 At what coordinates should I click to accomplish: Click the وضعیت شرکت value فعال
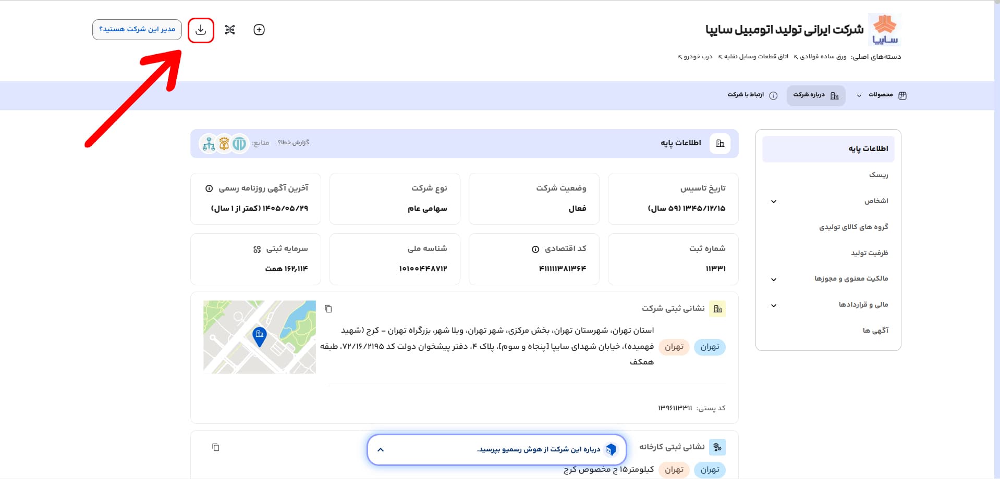pyautogui.click(x=577, y=209)
